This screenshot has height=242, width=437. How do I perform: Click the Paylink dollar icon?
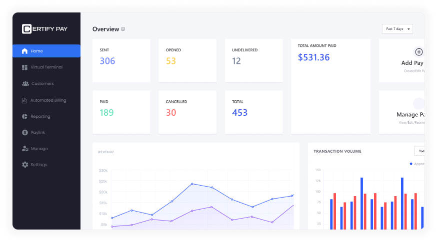(24, 133)
